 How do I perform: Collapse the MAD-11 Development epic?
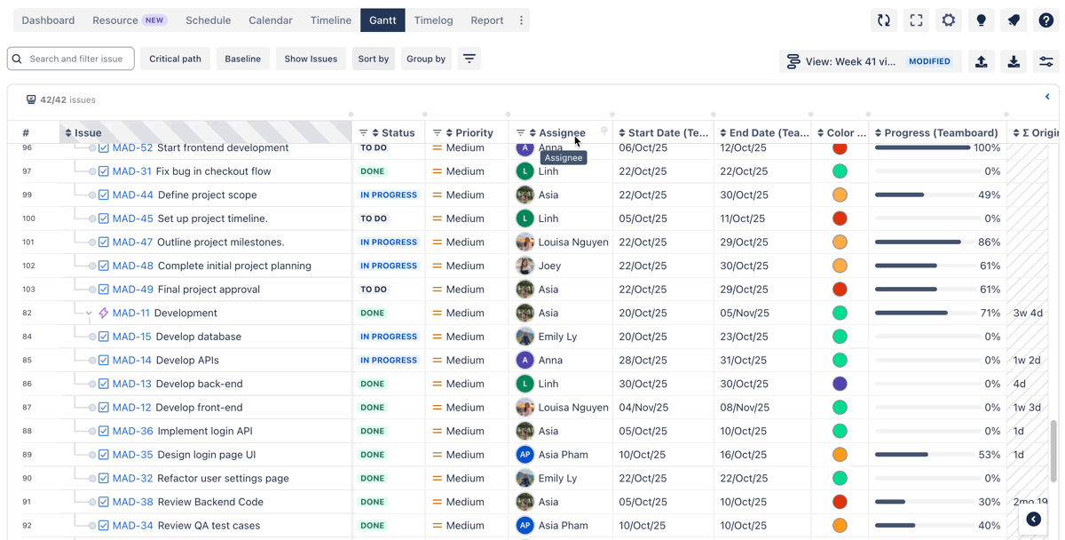pyautogui.click(x=89, y=314)
